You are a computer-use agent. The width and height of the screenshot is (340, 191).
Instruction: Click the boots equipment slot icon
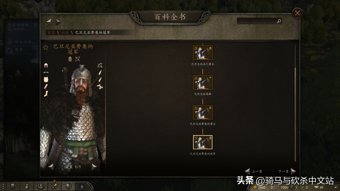click(46, 94)
